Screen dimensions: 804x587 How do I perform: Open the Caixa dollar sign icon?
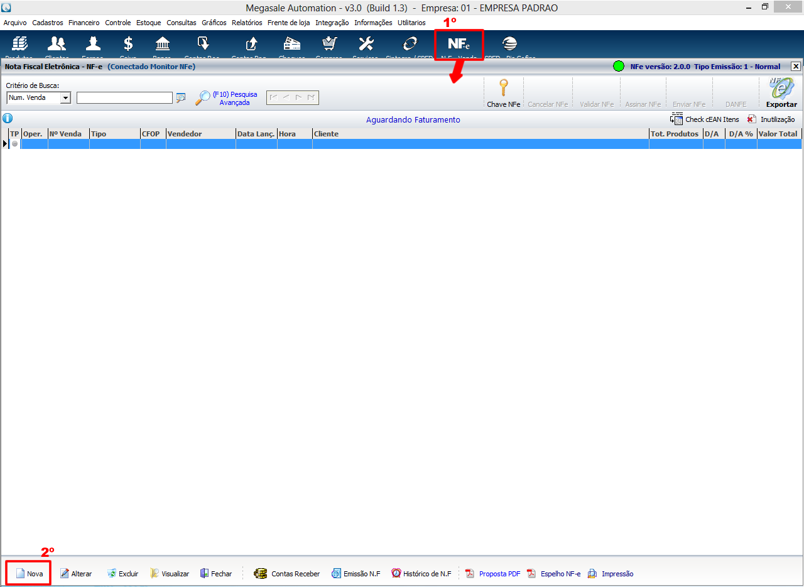click(128, 44)
